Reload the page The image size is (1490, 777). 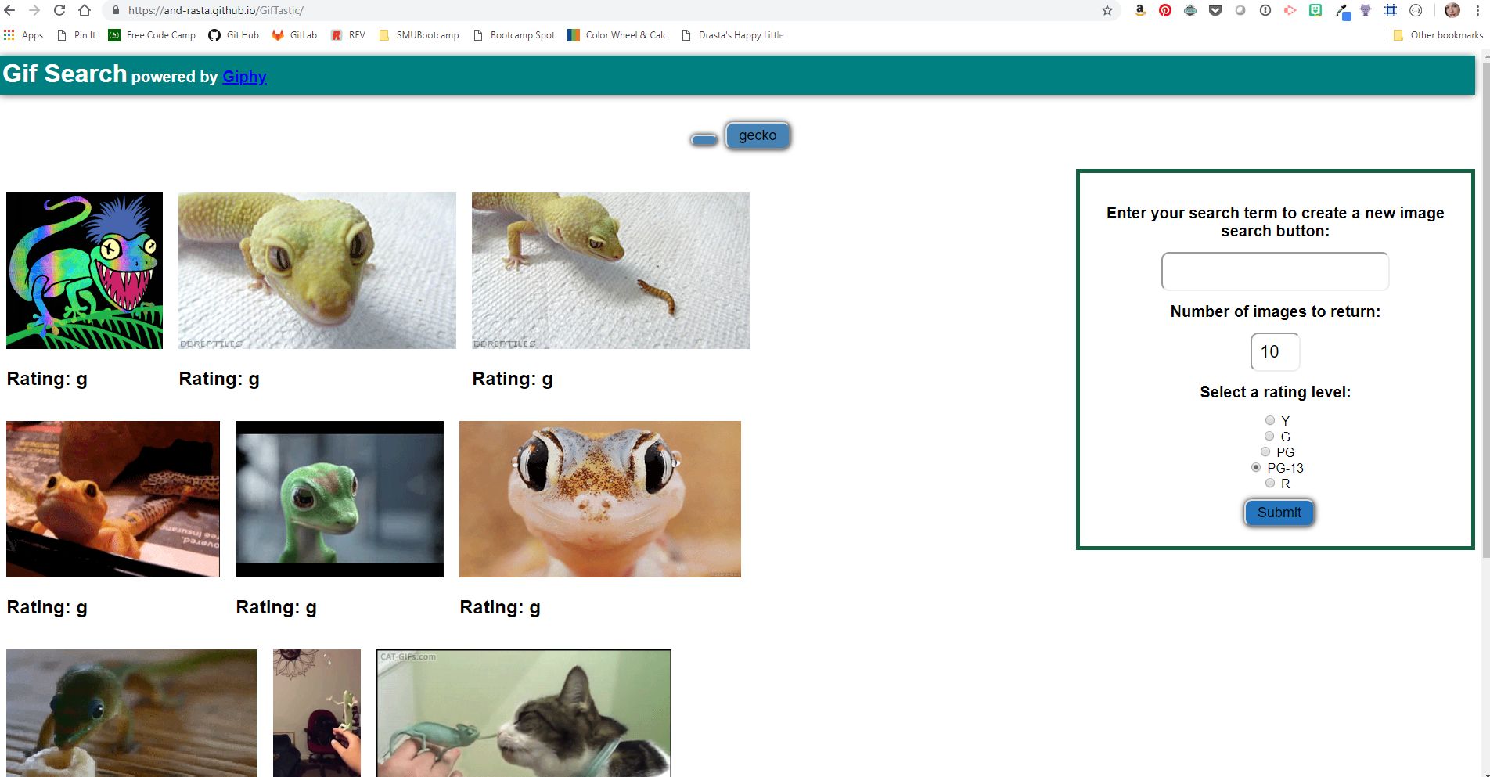(59, 10)
